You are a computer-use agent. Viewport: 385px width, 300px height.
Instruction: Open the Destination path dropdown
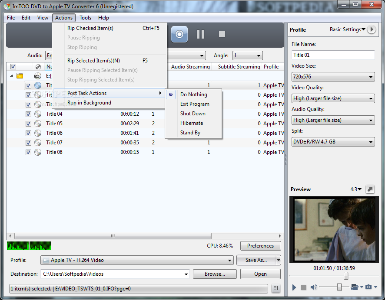pos(186,274)
